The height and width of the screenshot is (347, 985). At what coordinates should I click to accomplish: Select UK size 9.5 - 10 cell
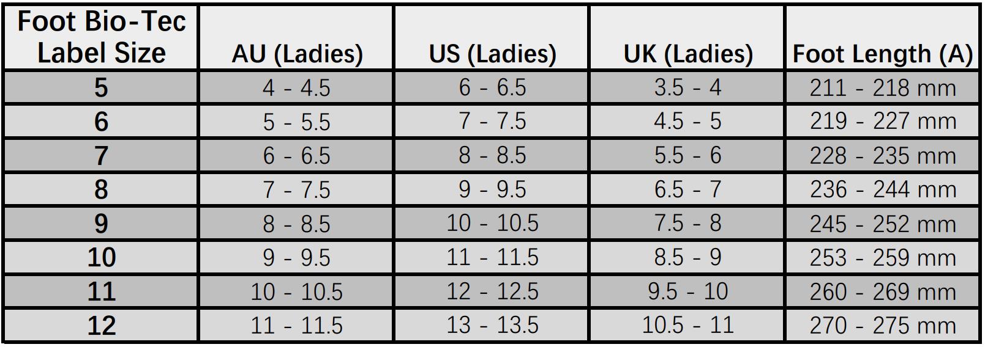point(687,291)
